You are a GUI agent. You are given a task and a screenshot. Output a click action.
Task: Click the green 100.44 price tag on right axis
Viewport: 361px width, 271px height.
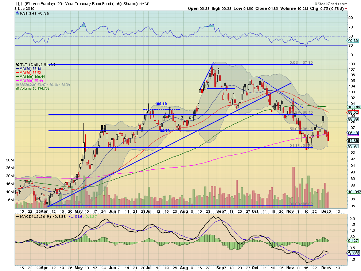[x=354, y=107]
